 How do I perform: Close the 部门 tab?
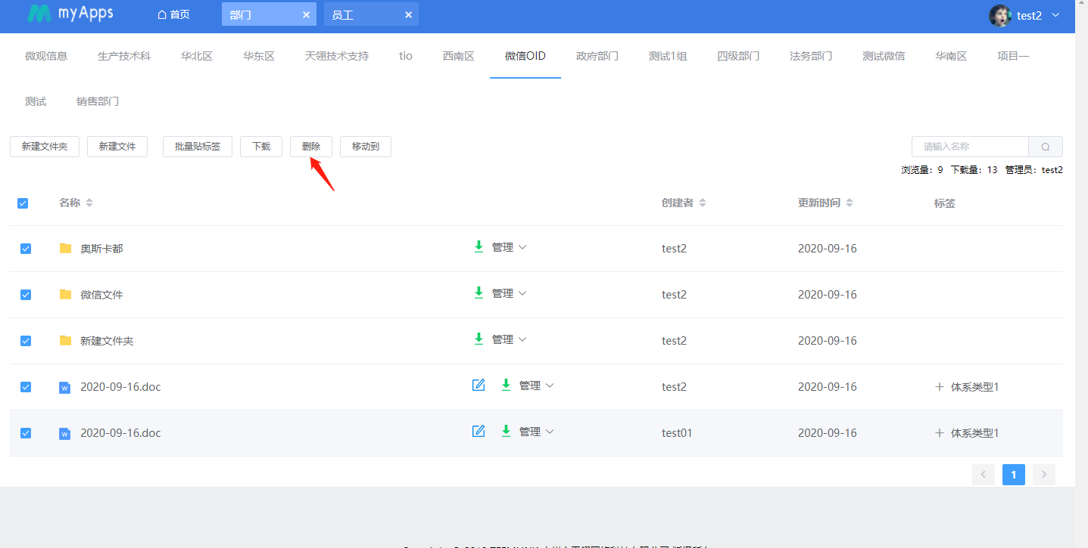coord(306,14)
